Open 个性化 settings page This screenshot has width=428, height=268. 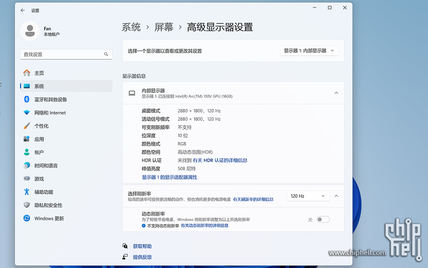tap(66, 125)
